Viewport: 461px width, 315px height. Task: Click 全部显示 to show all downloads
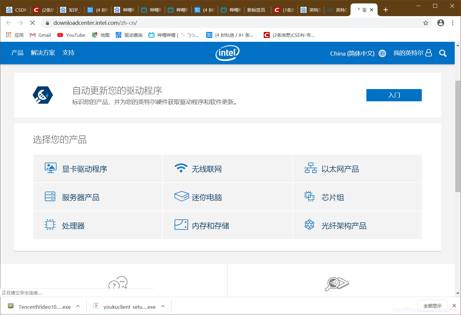pos(433,306)
